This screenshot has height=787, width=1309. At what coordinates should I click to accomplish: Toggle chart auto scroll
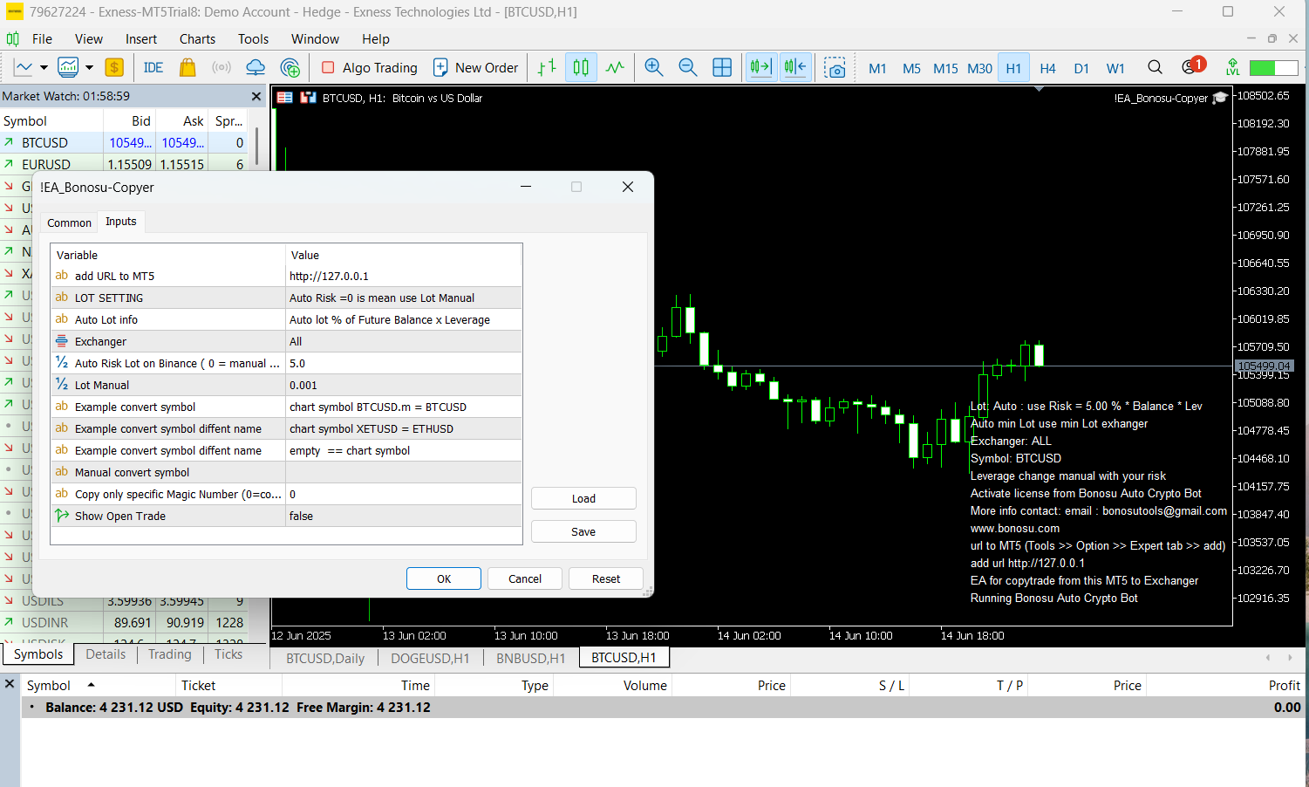[761, 67]
